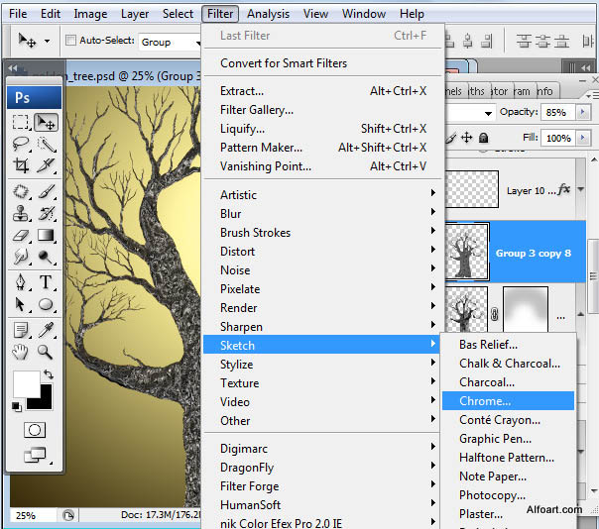Click the foreground color swatch

[25, 383]
